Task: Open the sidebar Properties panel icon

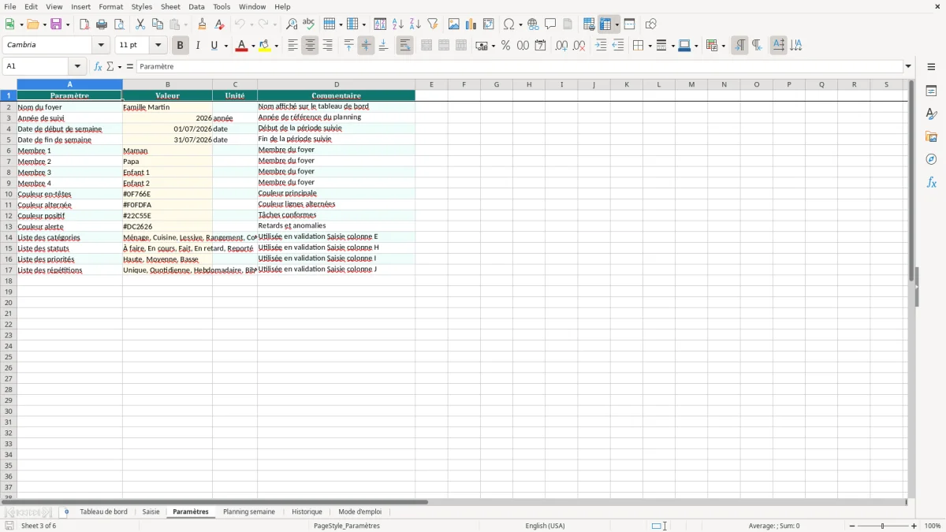Action: 931,91
